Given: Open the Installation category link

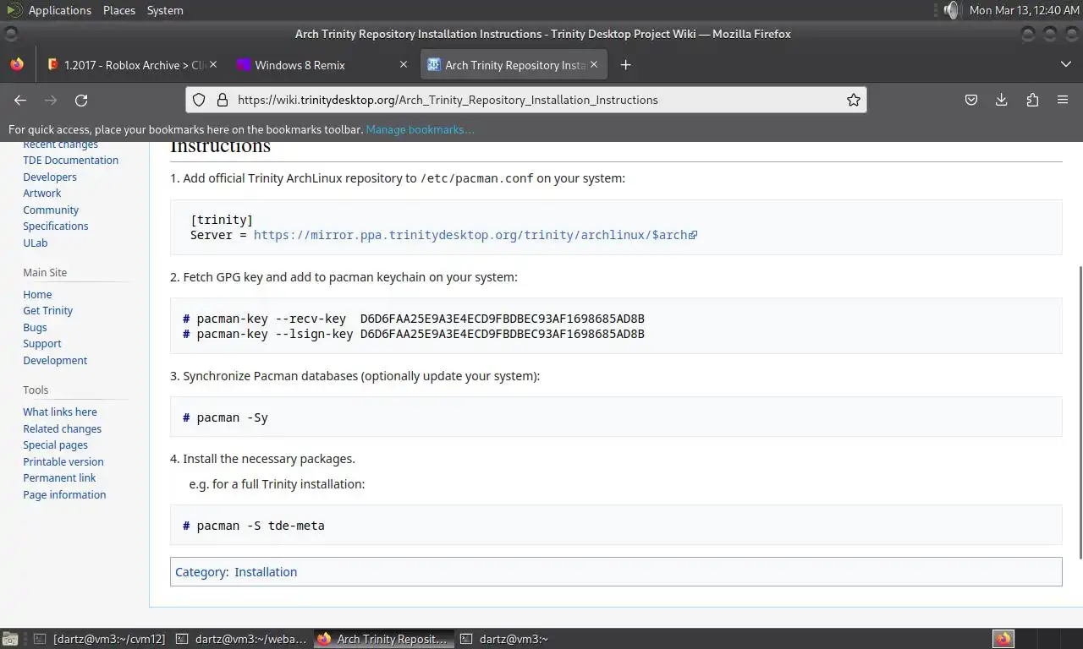Looking at the screenshot, I should click(266, 572).
